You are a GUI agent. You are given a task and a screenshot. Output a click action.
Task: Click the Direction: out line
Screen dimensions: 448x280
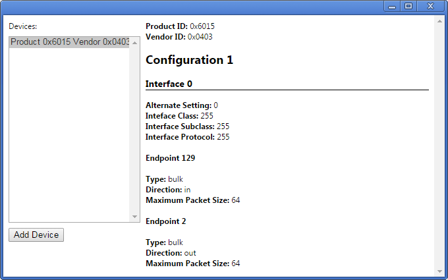(x=171, y=253)
